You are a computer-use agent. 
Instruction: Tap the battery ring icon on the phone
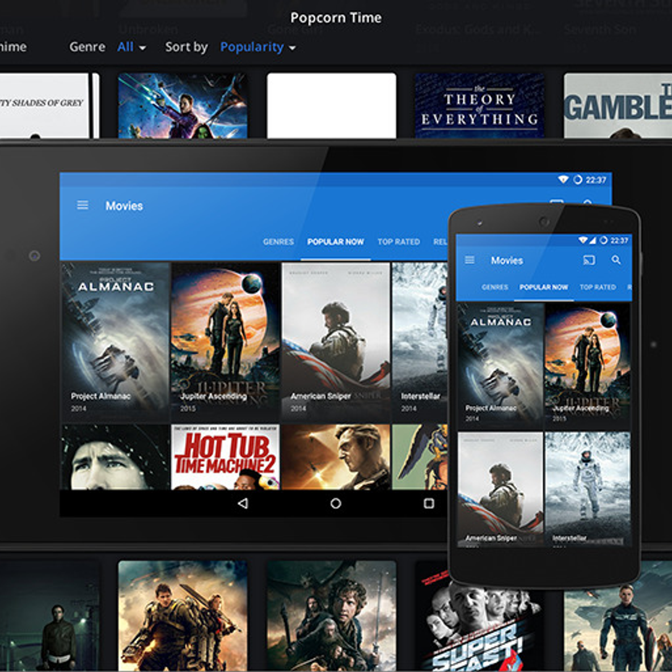pos(604,240)
